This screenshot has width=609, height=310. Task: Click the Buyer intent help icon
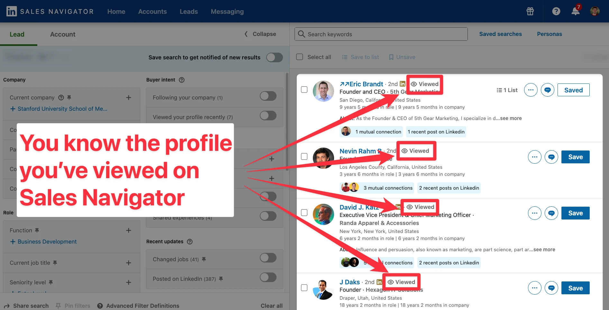point(182,80)
